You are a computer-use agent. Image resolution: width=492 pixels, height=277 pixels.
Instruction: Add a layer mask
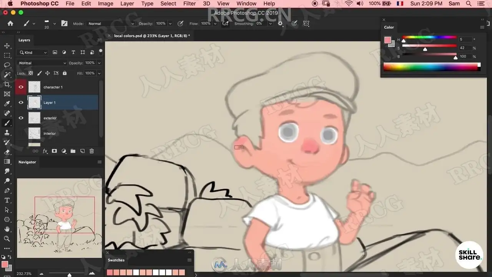(54, 151)
